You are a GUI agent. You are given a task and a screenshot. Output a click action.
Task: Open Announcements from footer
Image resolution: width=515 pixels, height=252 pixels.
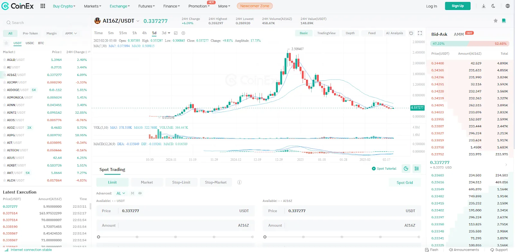(464, 250)
